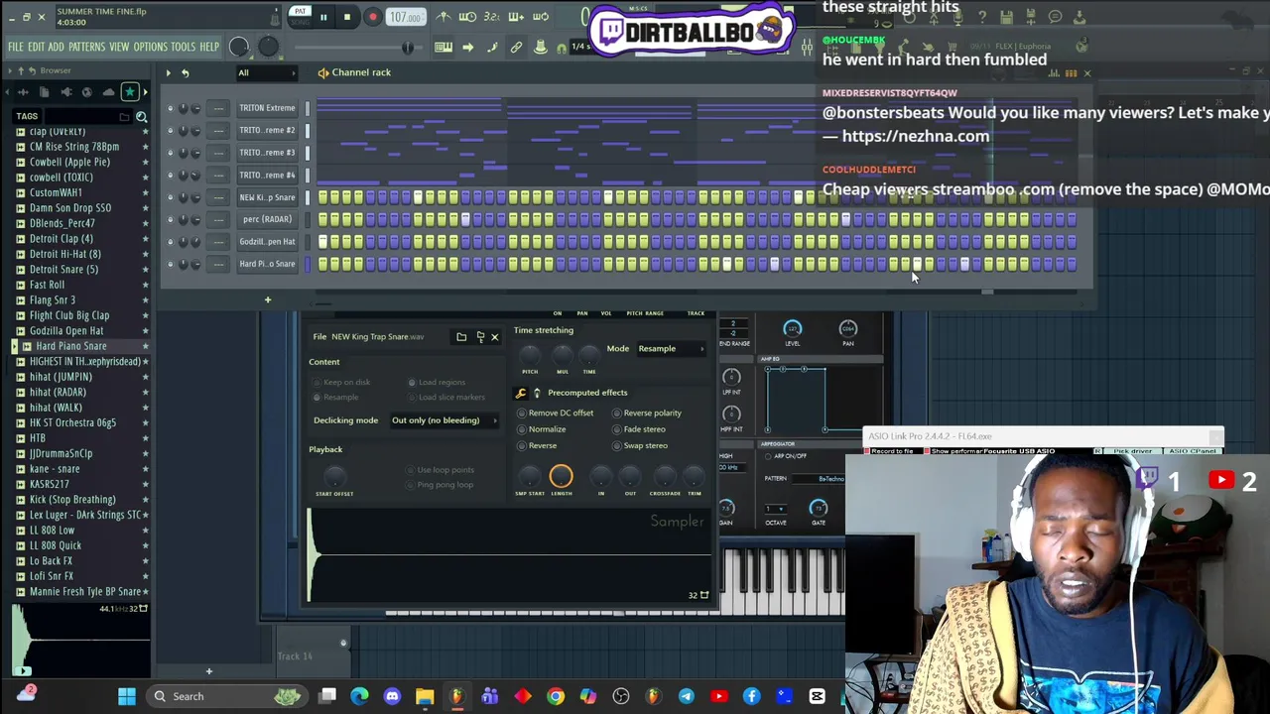Arm the red record button
Viewport: 1270px width, 714px height.
tap(373, 17)
